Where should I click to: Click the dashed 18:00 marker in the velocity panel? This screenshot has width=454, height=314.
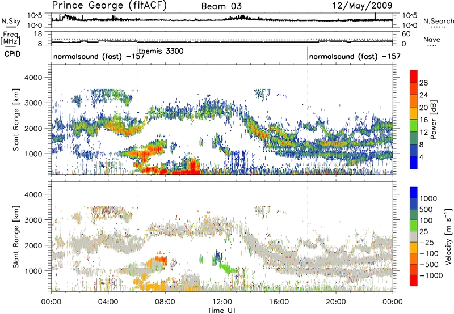click(308, 236)
